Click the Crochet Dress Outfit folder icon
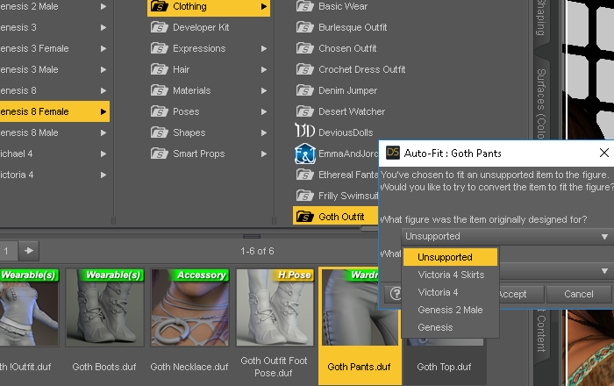This screenshot has height=386, width=614. pos(304,69)
